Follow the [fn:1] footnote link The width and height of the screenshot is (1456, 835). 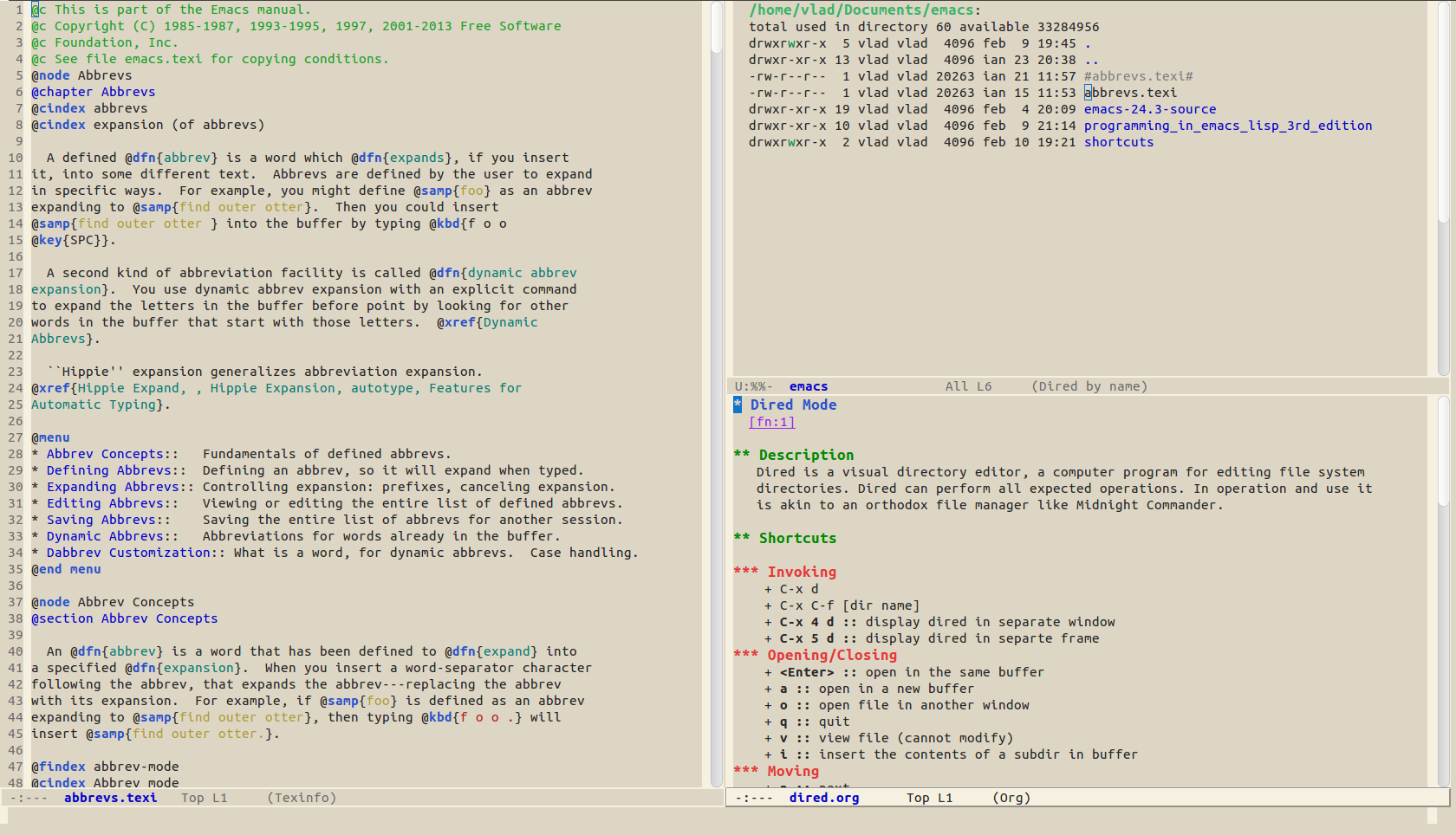[x=771, y=422]
